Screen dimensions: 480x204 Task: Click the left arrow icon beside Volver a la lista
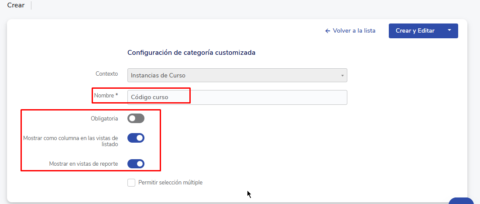coord(328,31)
